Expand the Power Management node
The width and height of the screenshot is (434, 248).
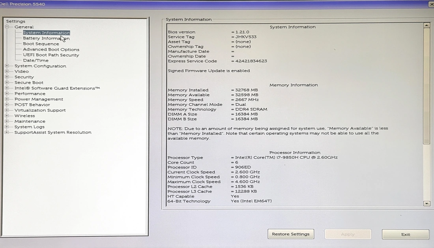click(7, 99)
